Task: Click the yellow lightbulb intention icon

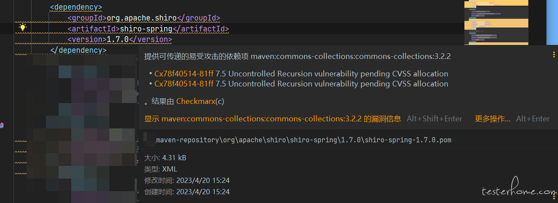Action: coord(23,28)
